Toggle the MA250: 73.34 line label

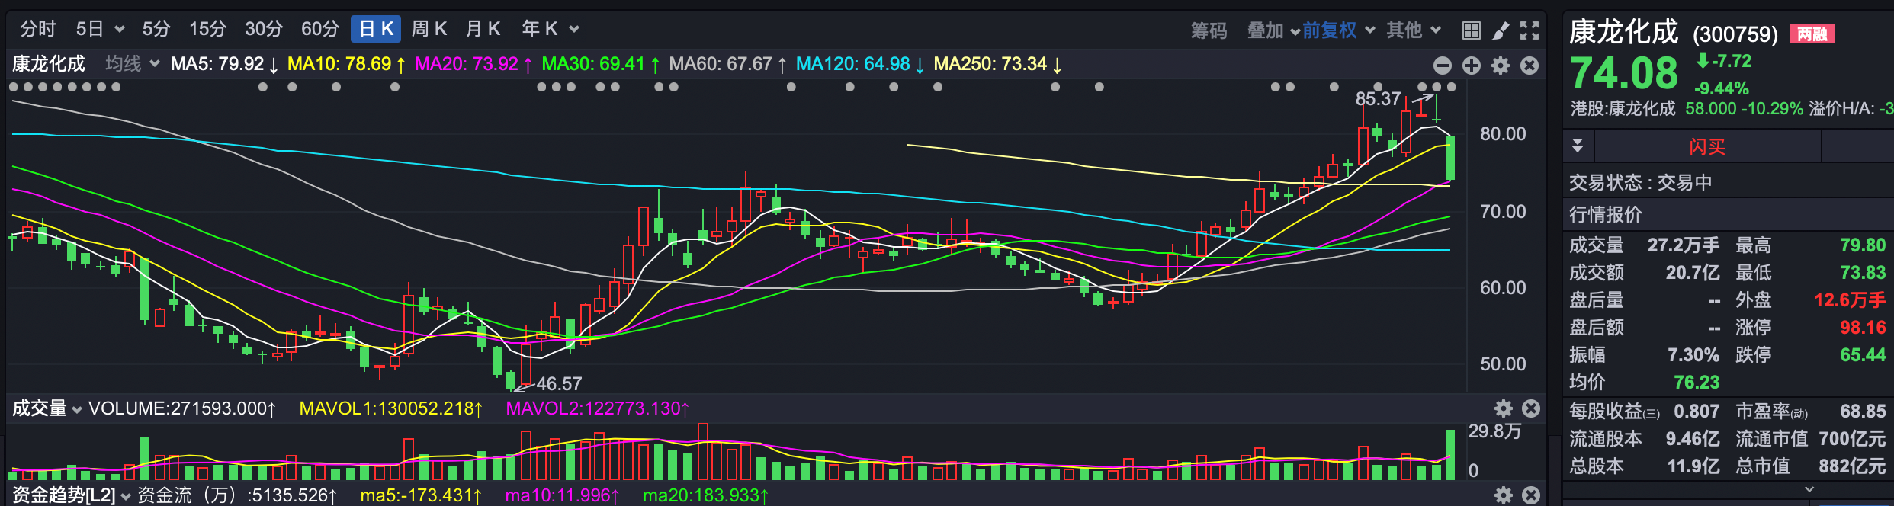click(x=998, y=64)
